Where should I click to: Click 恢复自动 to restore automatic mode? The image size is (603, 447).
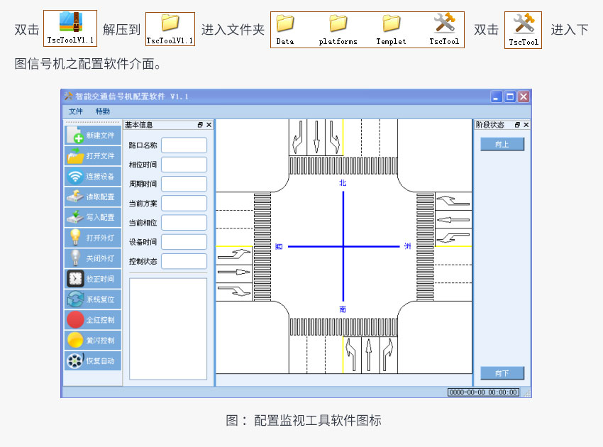pos(93,360)
